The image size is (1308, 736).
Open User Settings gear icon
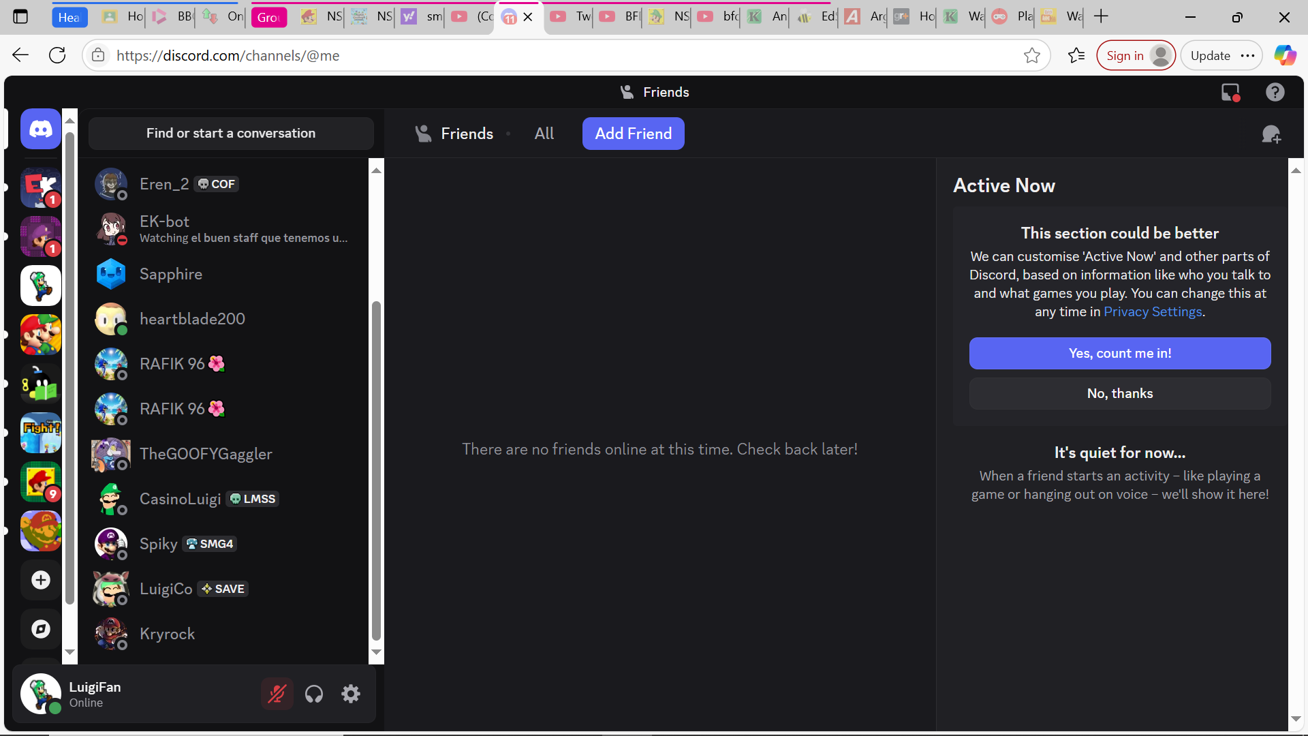[351, 694]
